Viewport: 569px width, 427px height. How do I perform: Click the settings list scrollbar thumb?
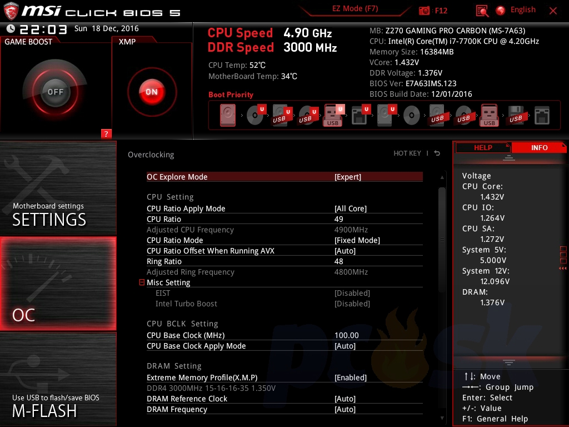[x=442, y=240]
